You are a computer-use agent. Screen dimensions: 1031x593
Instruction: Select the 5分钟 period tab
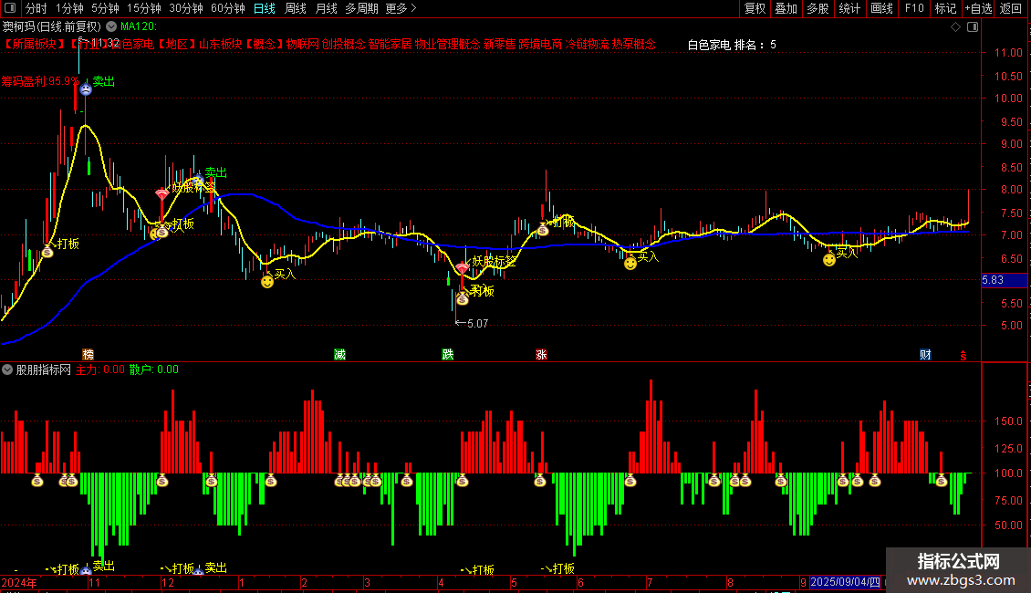pyautogui.click(x=105, y=8)
